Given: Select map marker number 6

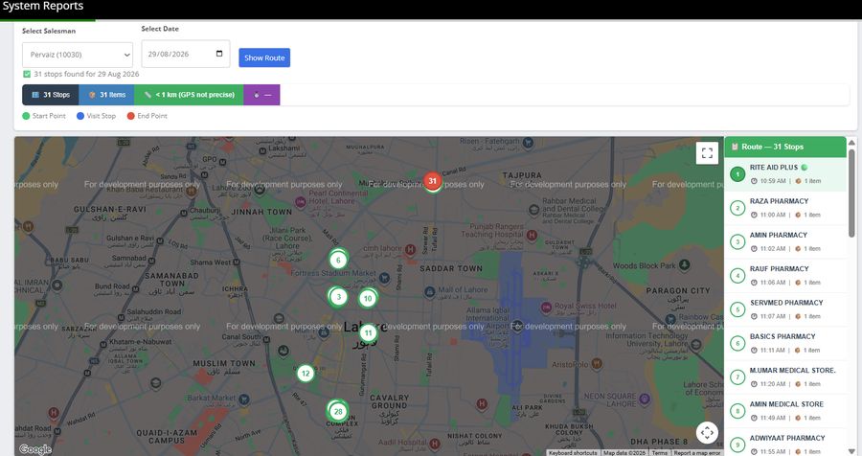Looking at the screenshot, I should [338, 260].
